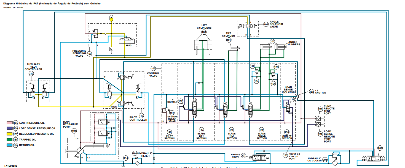The image size is (405, 168).
Task: Click the 'RETURN OIL' legend text
Action: 27,145
